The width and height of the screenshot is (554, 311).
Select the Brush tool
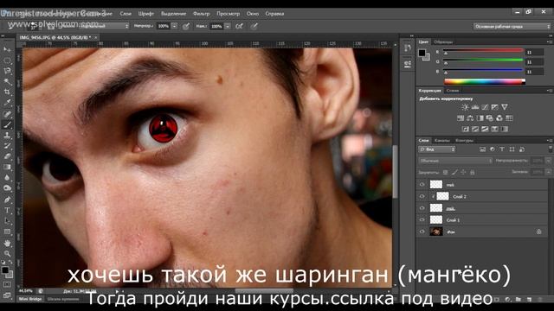pyautogui.click(x=7, y=124)
